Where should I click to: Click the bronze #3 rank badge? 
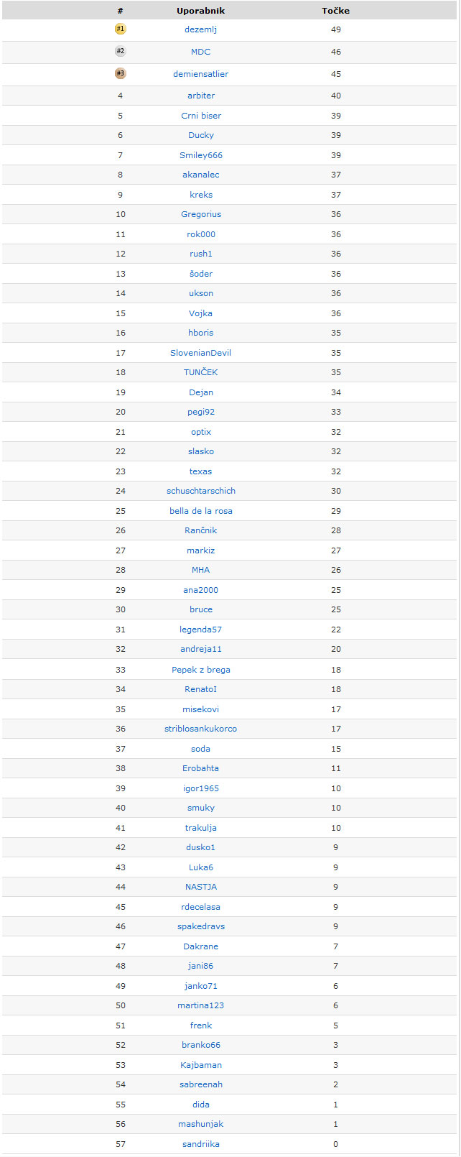120,73
